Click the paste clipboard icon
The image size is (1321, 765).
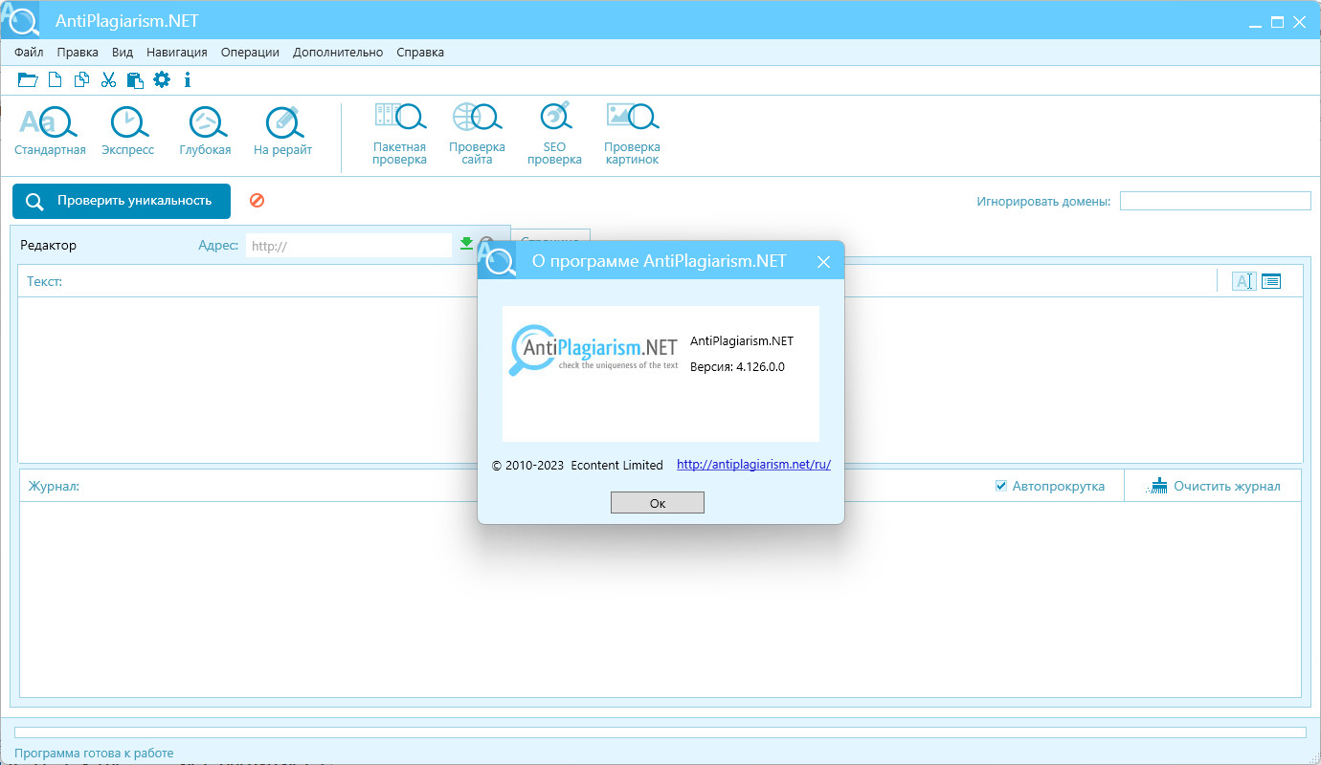pyautogui.click(x=135, y=80)
